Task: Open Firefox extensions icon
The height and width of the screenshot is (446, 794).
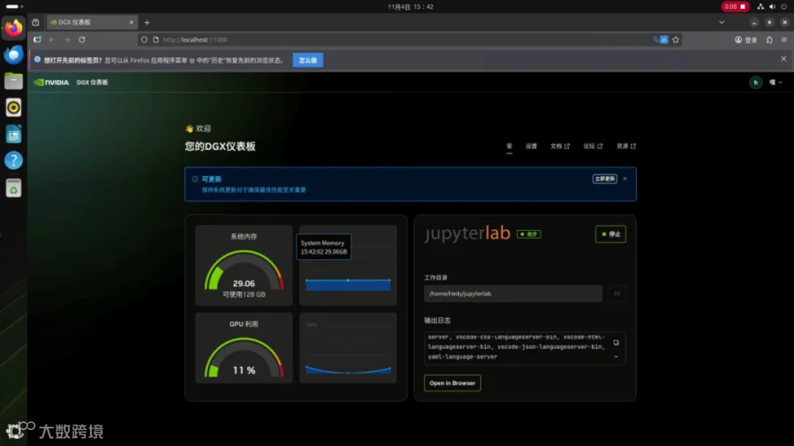Action: click(x=769, y=40)
